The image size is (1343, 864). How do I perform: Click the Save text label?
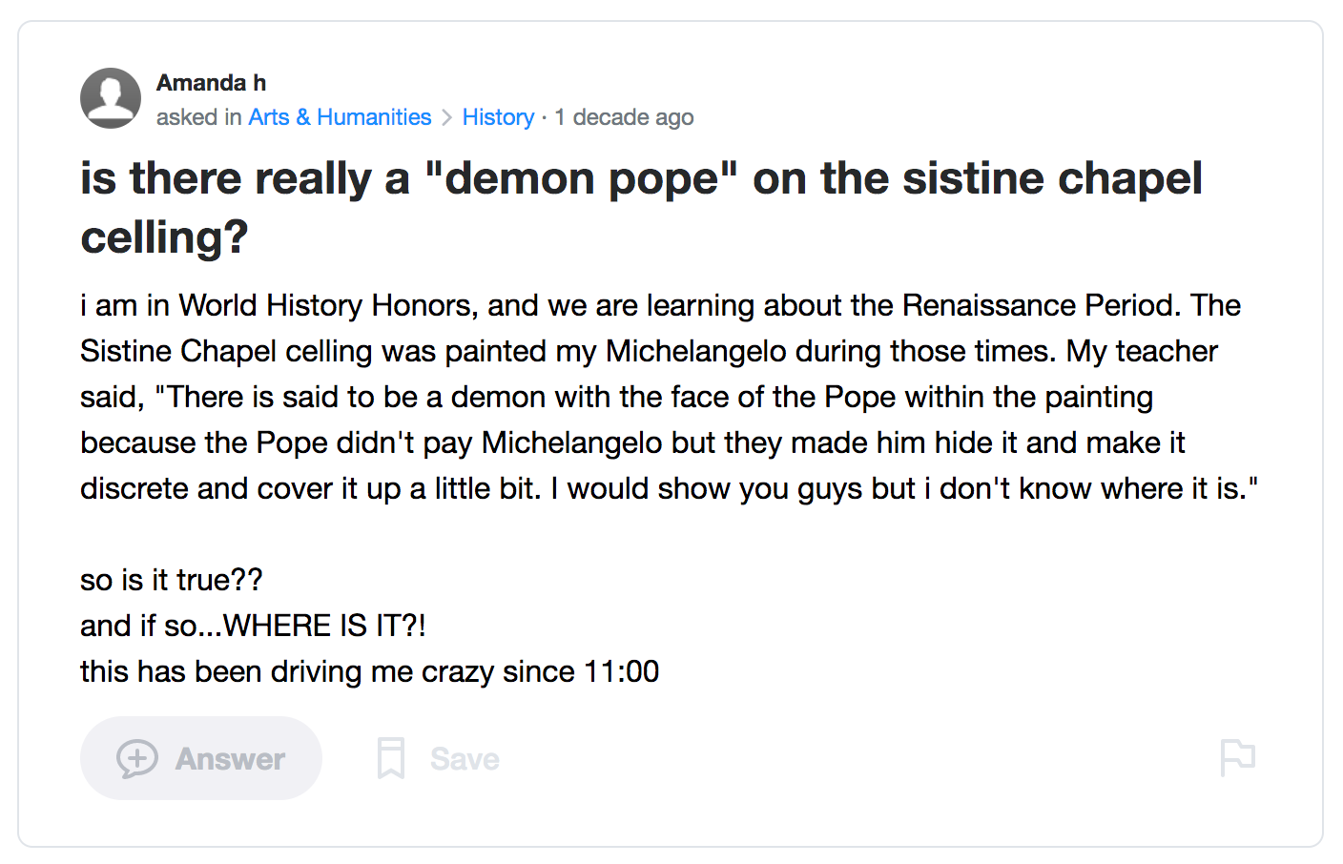coord(465,759)
